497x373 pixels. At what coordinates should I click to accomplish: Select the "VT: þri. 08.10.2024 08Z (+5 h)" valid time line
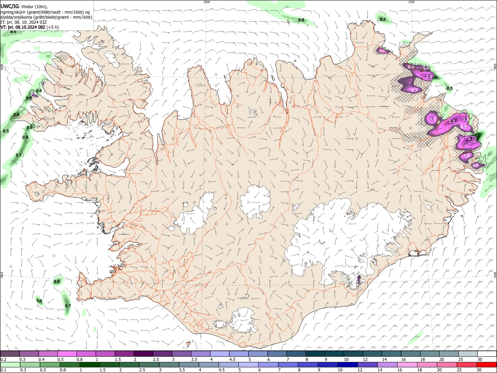pos(30,27)
